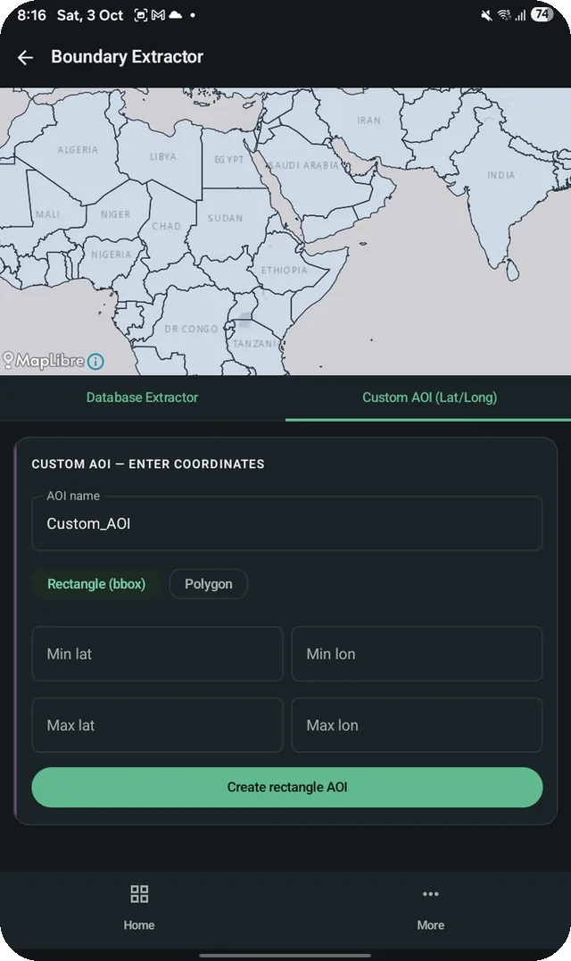The width and height of the screenshot is (571, 961).
Task: Tap the cloud notification icon
Action: pos(175,14)
